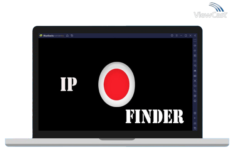Open Recent apps icon at sidebar bottom
Viewport: 232px width, 160px height.
(x=195, y=128)
